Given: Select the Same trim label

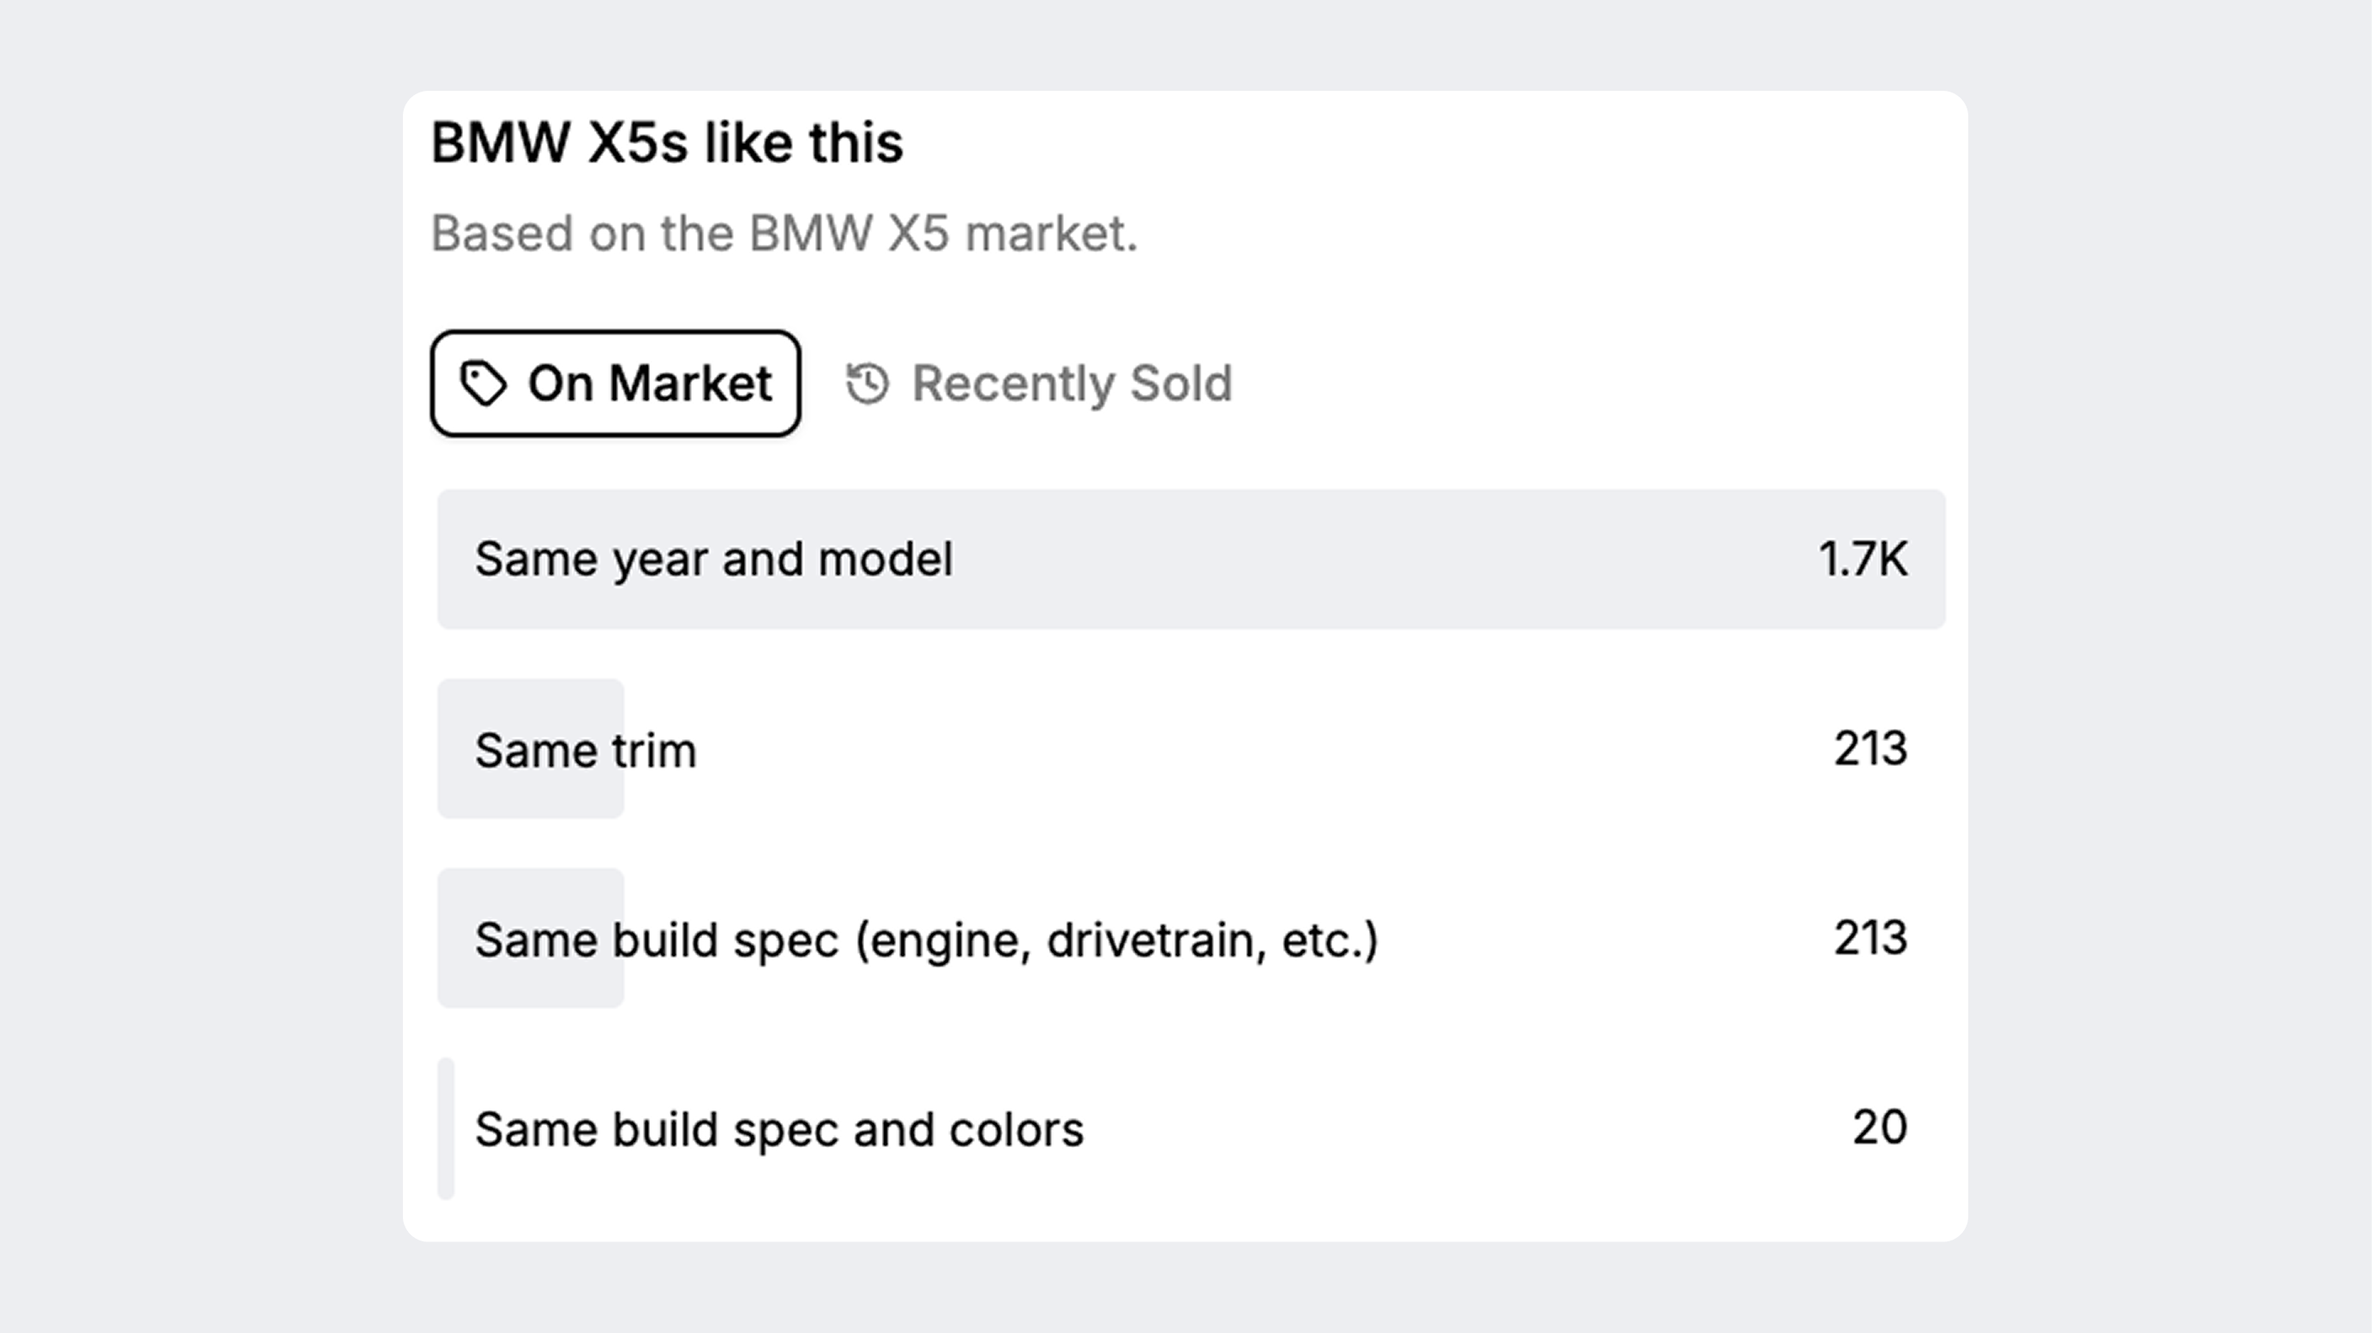Looking at the screenshot, I should click(x=585, y=750).
